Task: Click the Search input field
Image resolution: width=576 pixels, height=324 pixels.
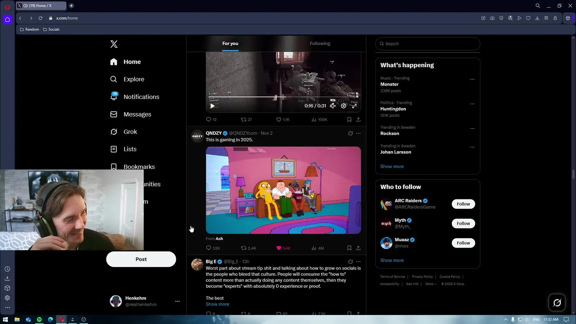Action: (x=427, y=44)
